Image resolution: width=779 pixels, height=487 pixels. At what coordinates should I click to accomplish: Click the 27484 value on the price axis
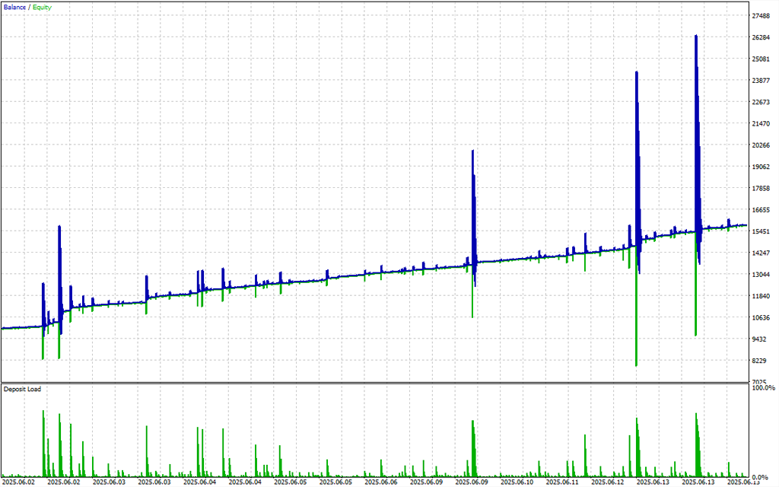pos(762,16)
